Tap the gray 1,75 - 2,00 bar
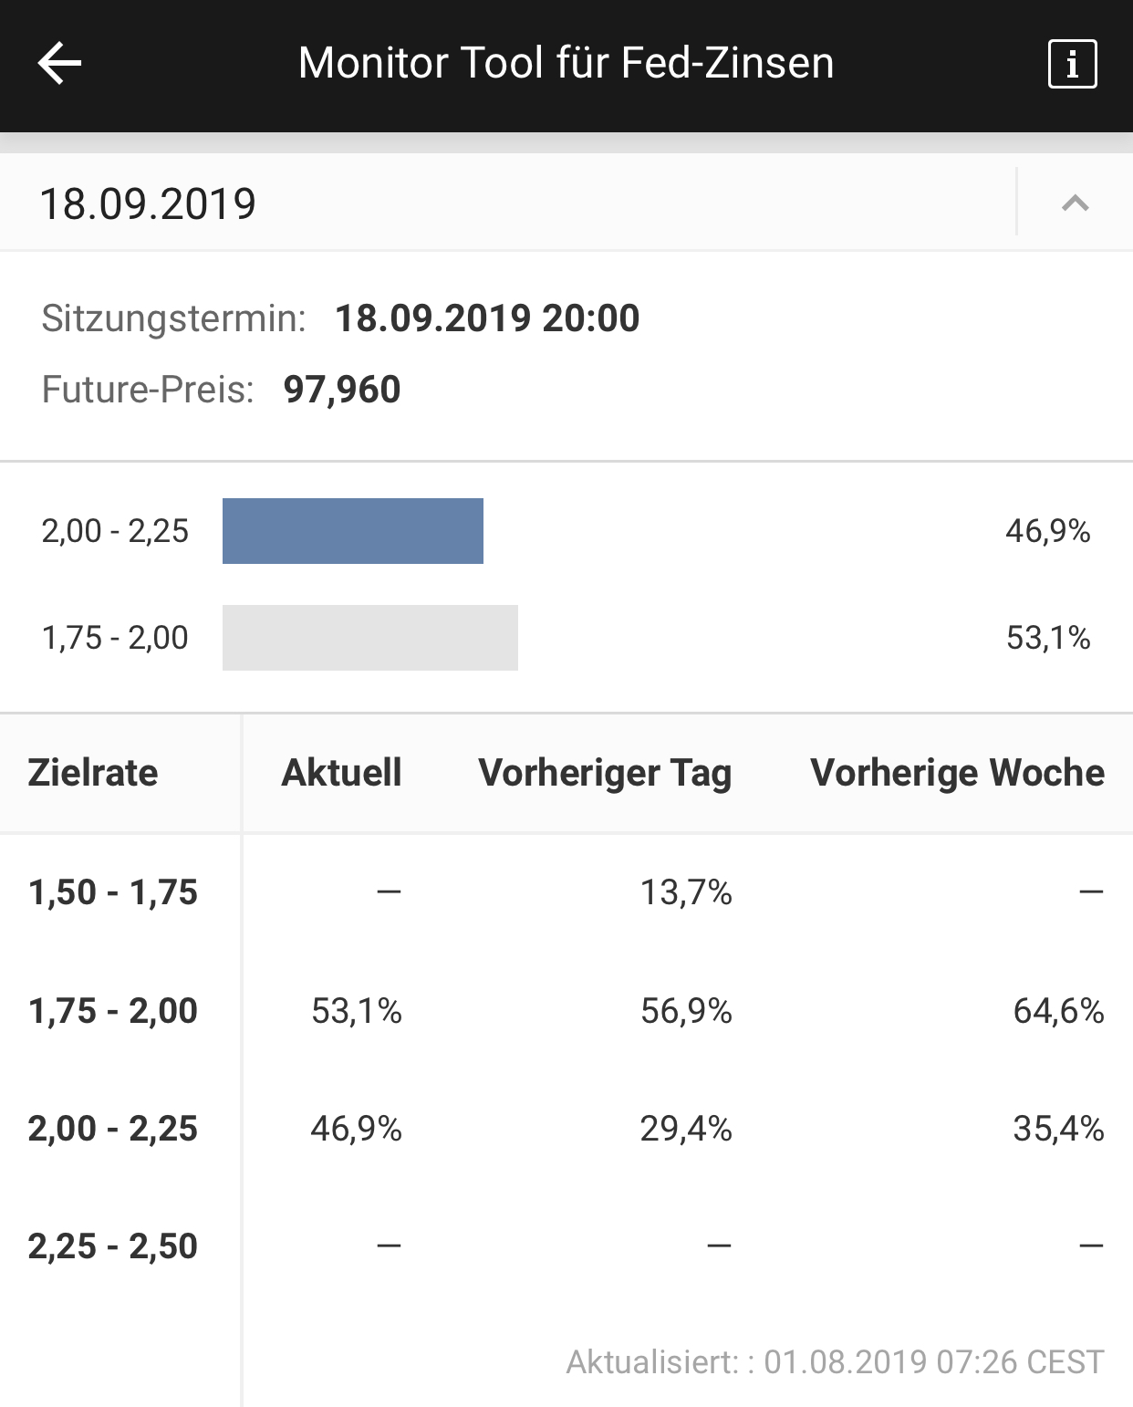 369,638
